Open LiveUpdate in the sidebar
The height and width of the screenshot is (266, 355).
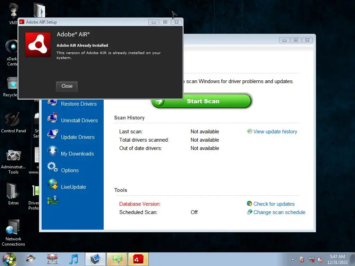(73, 187)
